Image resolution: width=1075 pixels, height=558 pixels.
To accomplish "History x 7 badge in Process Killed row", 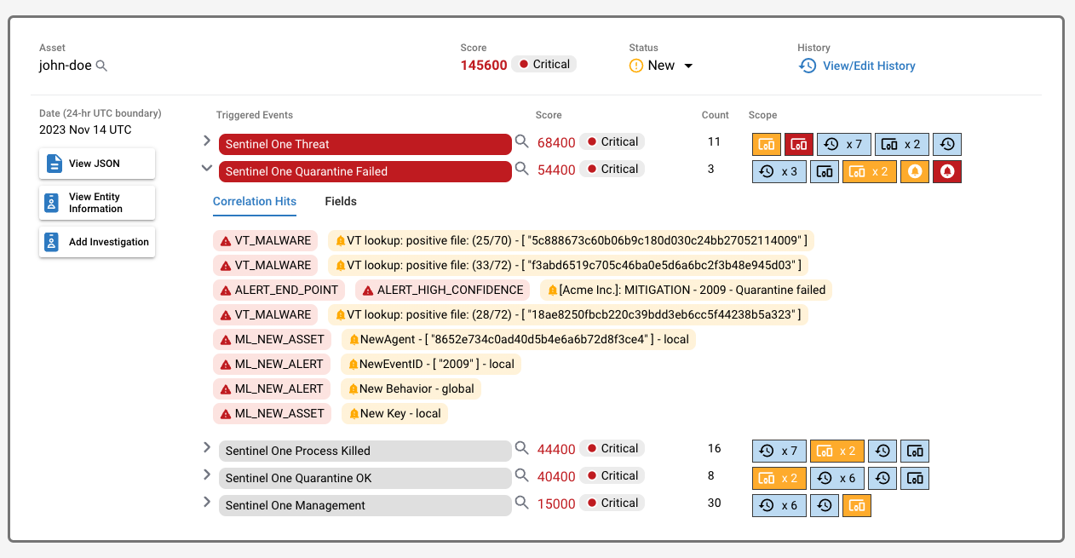I will (779, 451).
